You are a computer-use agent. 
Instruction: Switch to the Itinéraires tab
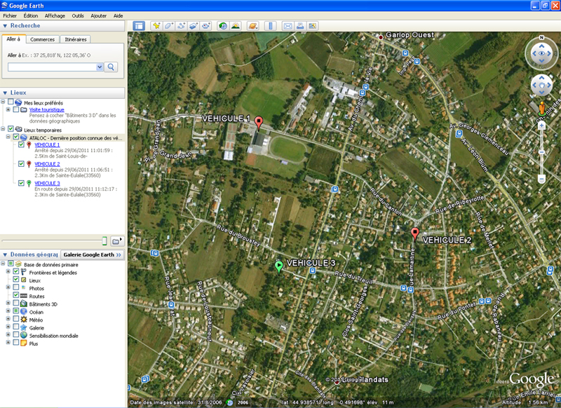coord(76,39)
